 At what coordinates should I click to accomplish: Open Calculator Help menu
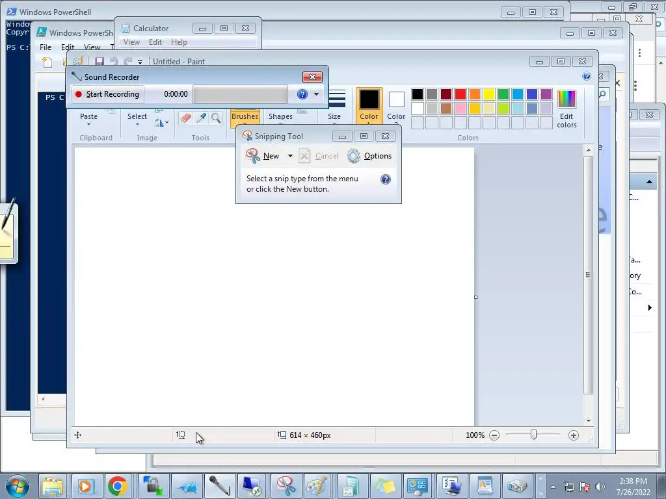[x=179, y=42]
